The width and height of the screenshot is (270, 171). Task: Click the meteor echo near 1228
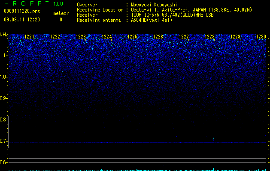(213, 138)
